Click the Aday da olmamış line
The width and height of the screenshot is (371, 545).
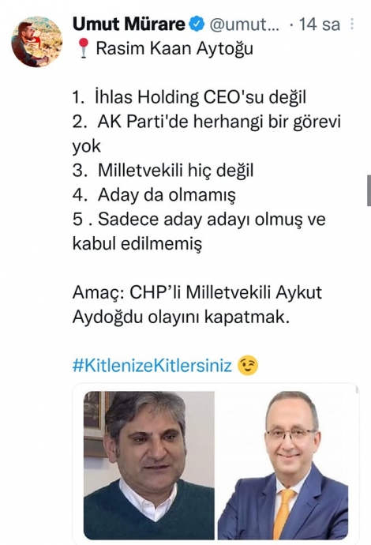pos(154,194)
